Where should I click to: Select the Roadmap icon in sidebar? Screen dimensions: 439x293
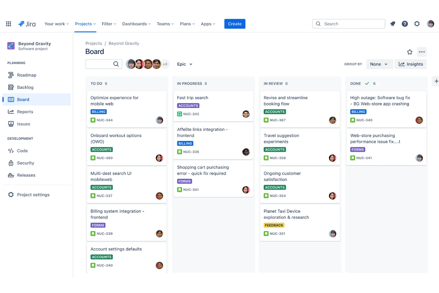[x=11, y=75]
